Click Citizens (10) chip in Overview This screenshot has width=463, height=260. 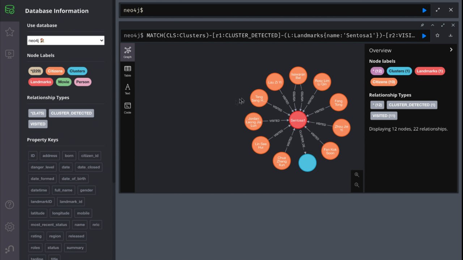click(384, 82)
